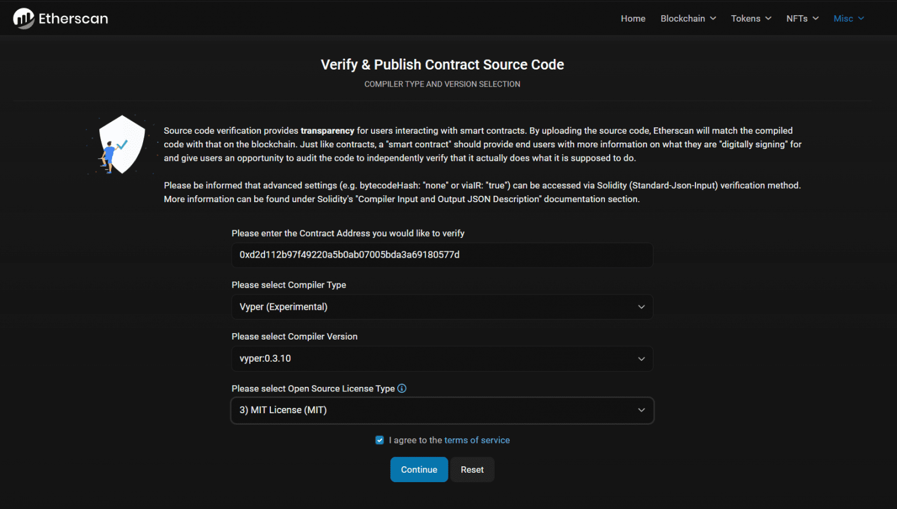Viewport: 897px width, 509px height.
Task: Open the MIT License dropdown selector
Action: [442, 410]
